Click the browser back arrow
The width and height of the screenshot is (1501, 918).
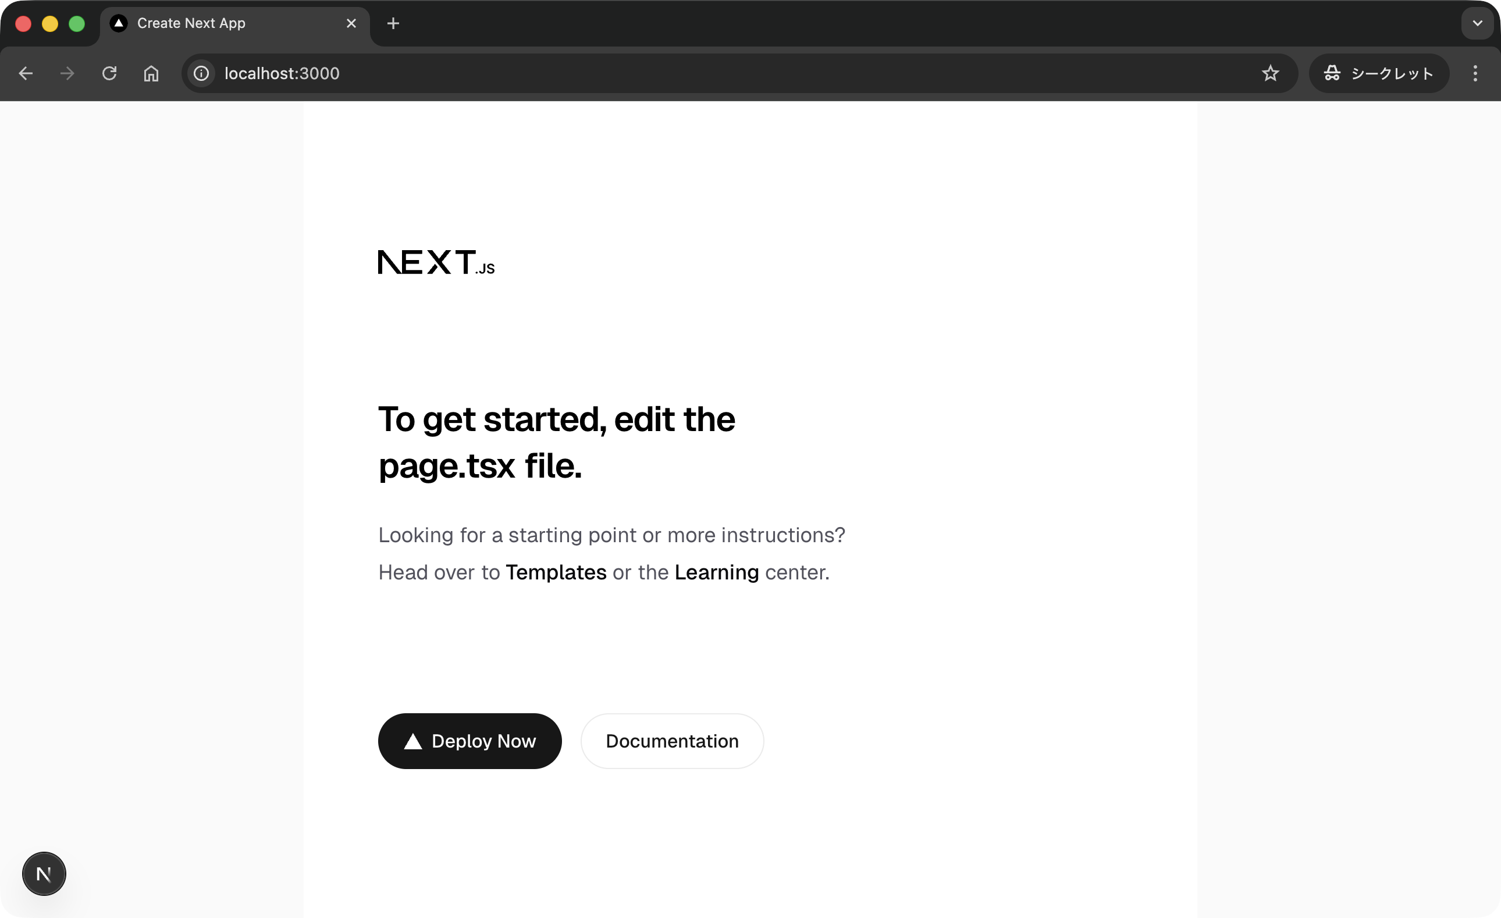coord(26,74)
